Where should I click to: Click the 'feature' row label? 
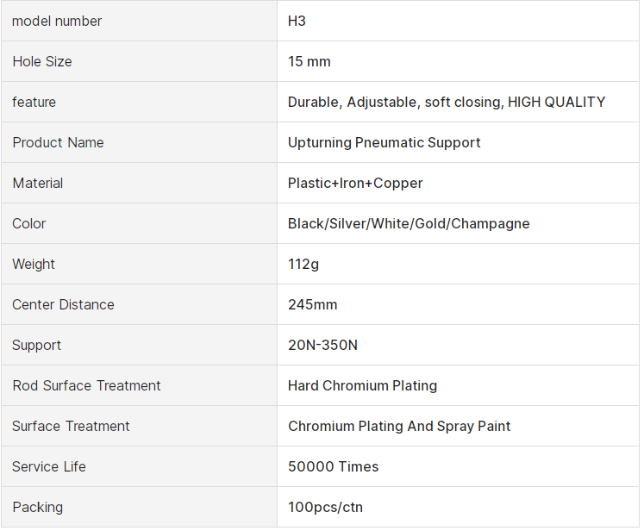(34, 102)
